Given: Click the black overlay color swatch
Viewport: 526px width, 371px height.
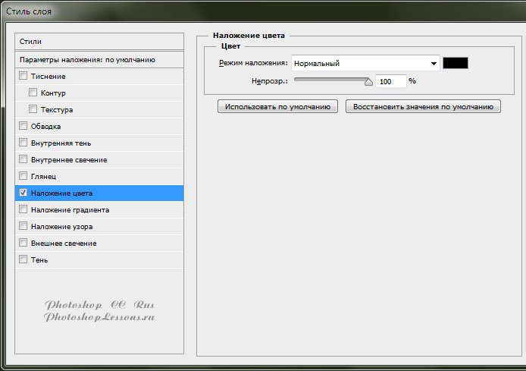Looking at the screenshot, I should pos(456,64).
